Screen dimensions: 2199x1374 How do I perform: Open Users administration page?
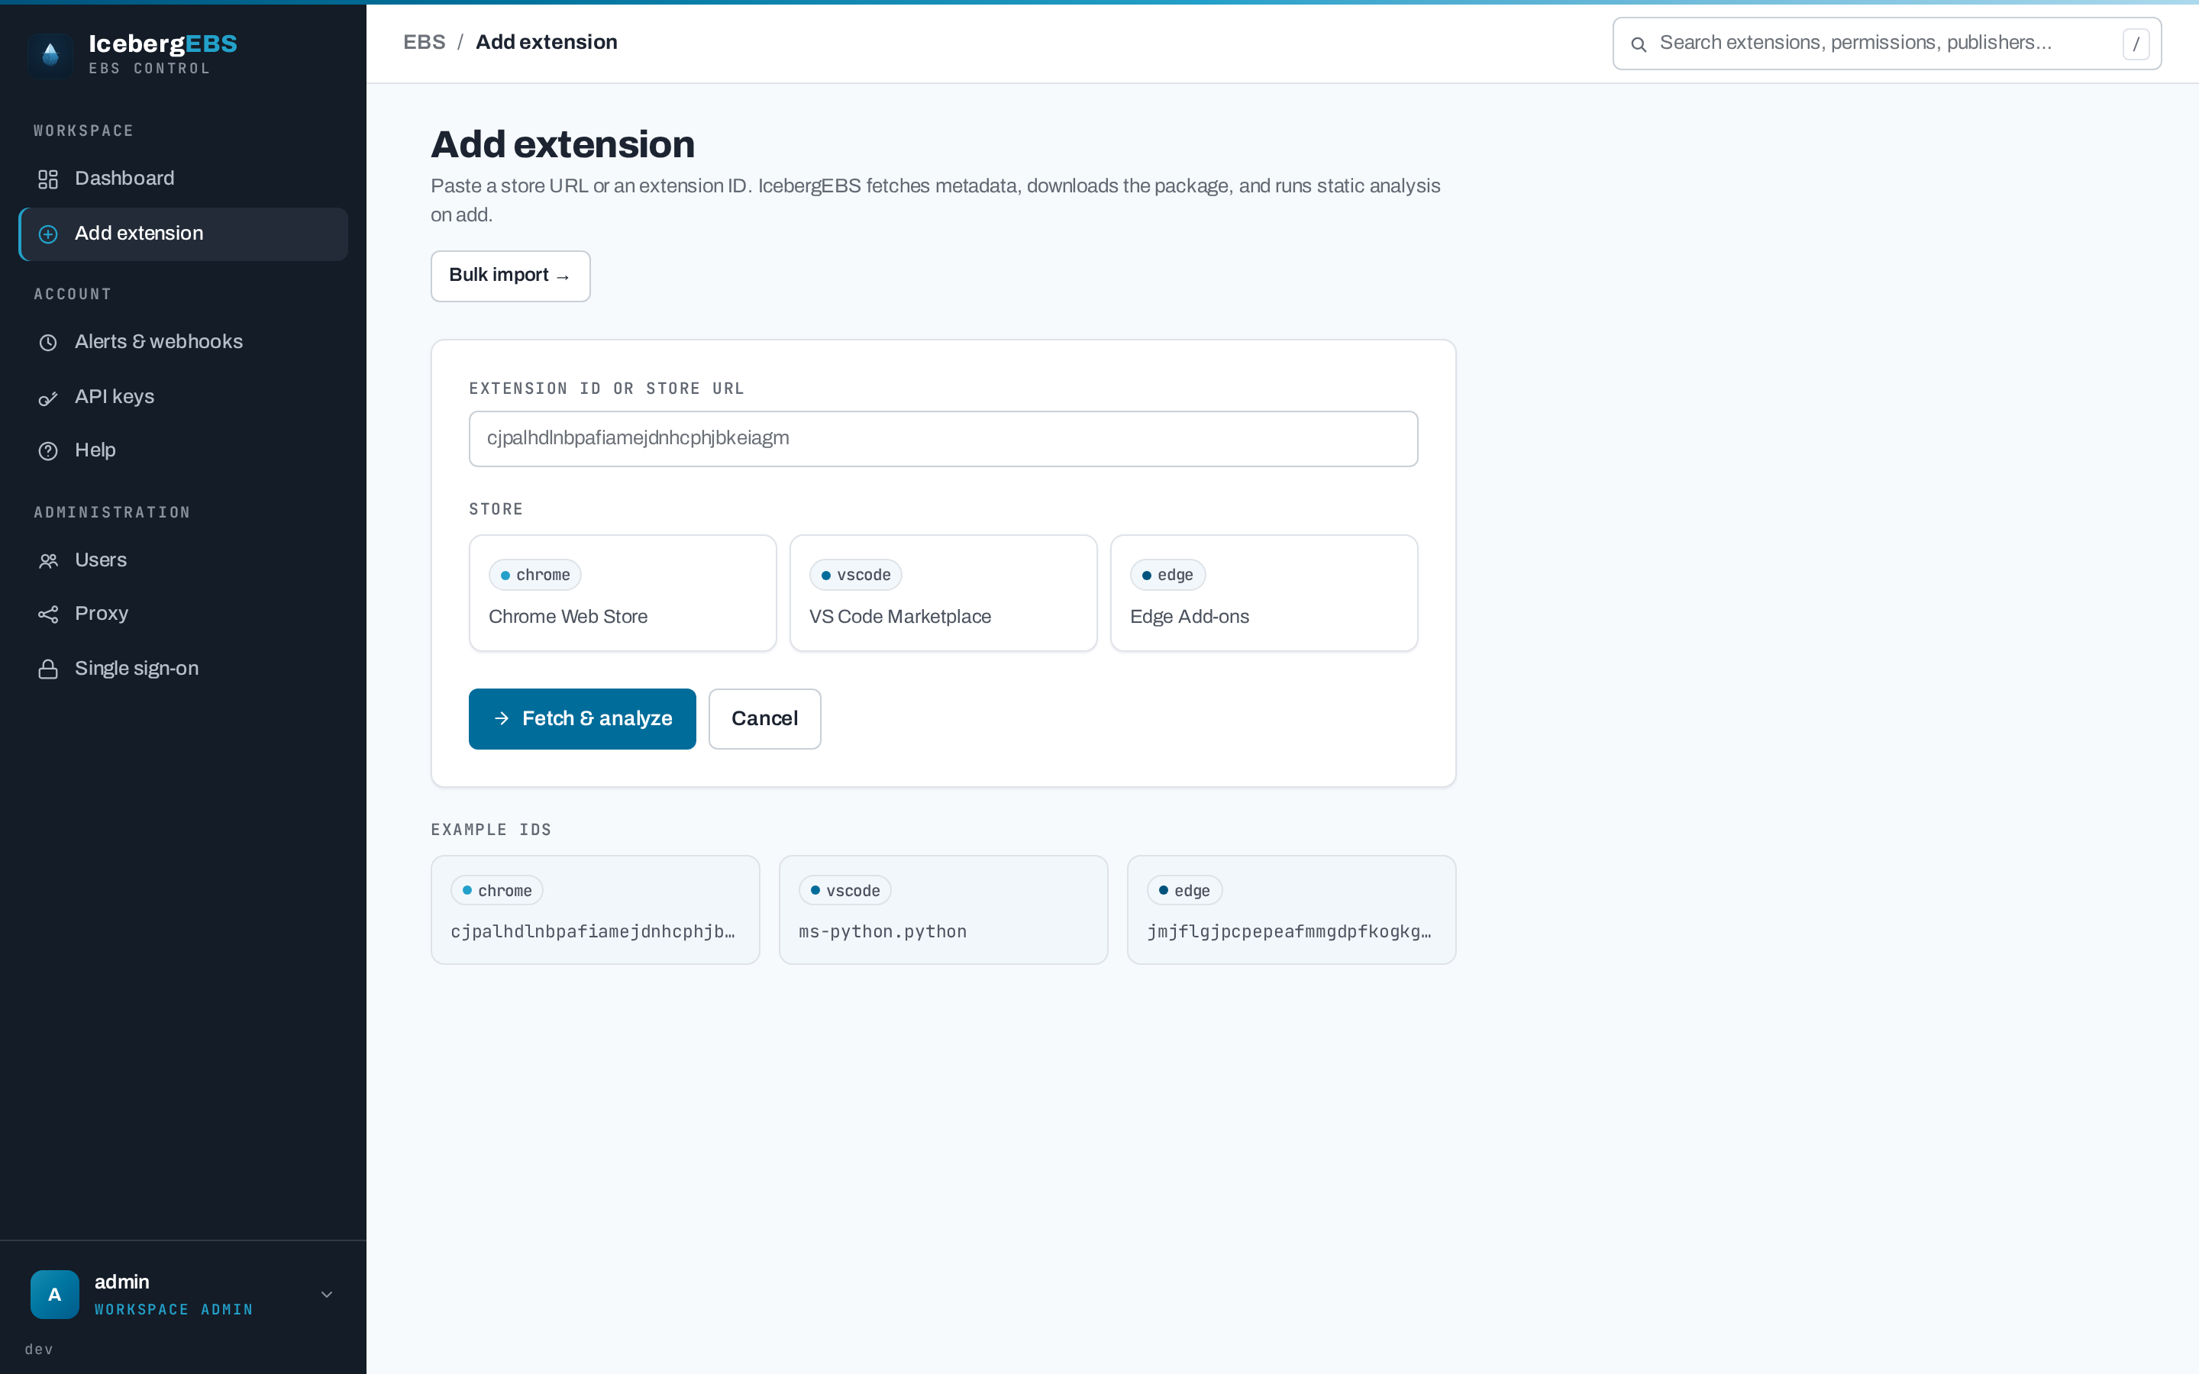pyautogui.click(x=182, y=561)
